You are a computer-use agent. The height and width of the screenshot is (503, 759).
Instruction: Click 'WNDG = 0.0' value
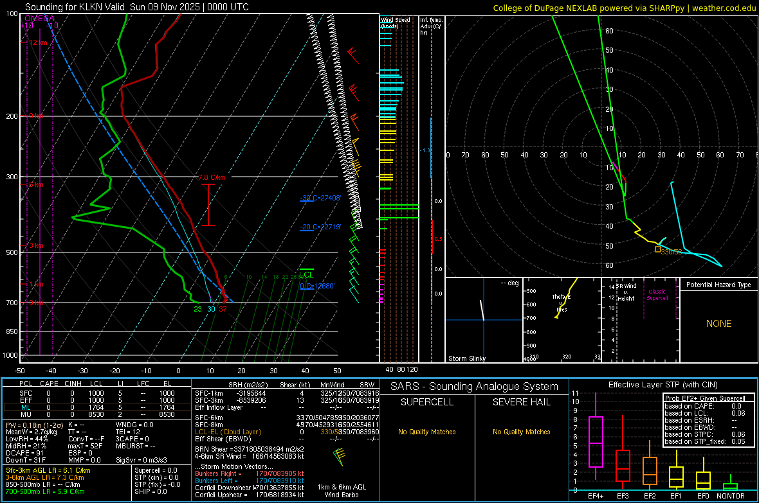click(x=134, y=425)
